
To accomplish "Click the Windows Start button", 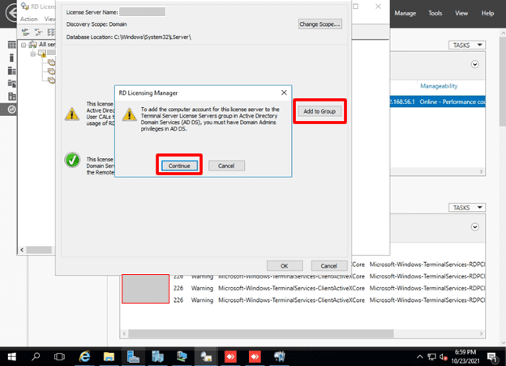I will click(x=11, y=357).
